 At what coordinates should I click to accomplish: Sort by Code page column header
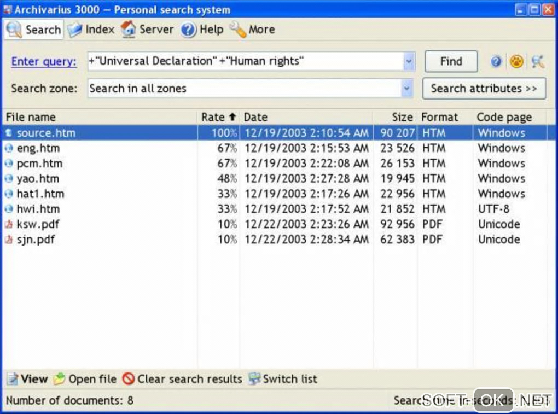click(510, 117)
